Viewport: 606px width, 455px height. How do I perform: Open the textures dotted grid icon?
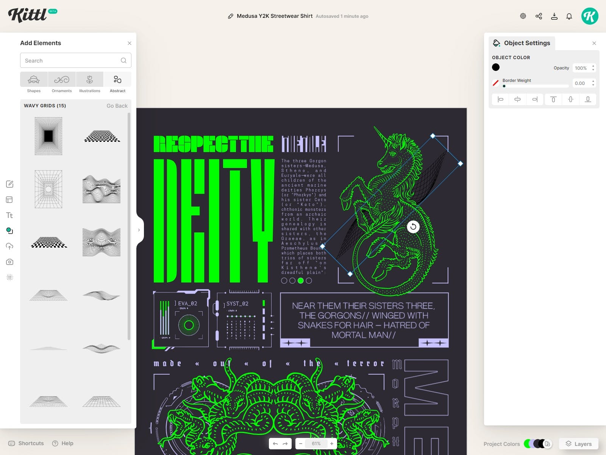tap(10, 278)
